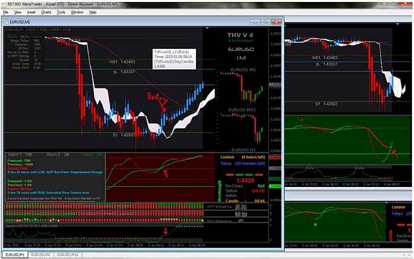The height and width of the screenshot is (259, 414).
Task: Switch to the EURUSD,M15 chart tab
Action: (x=68, y=255)
